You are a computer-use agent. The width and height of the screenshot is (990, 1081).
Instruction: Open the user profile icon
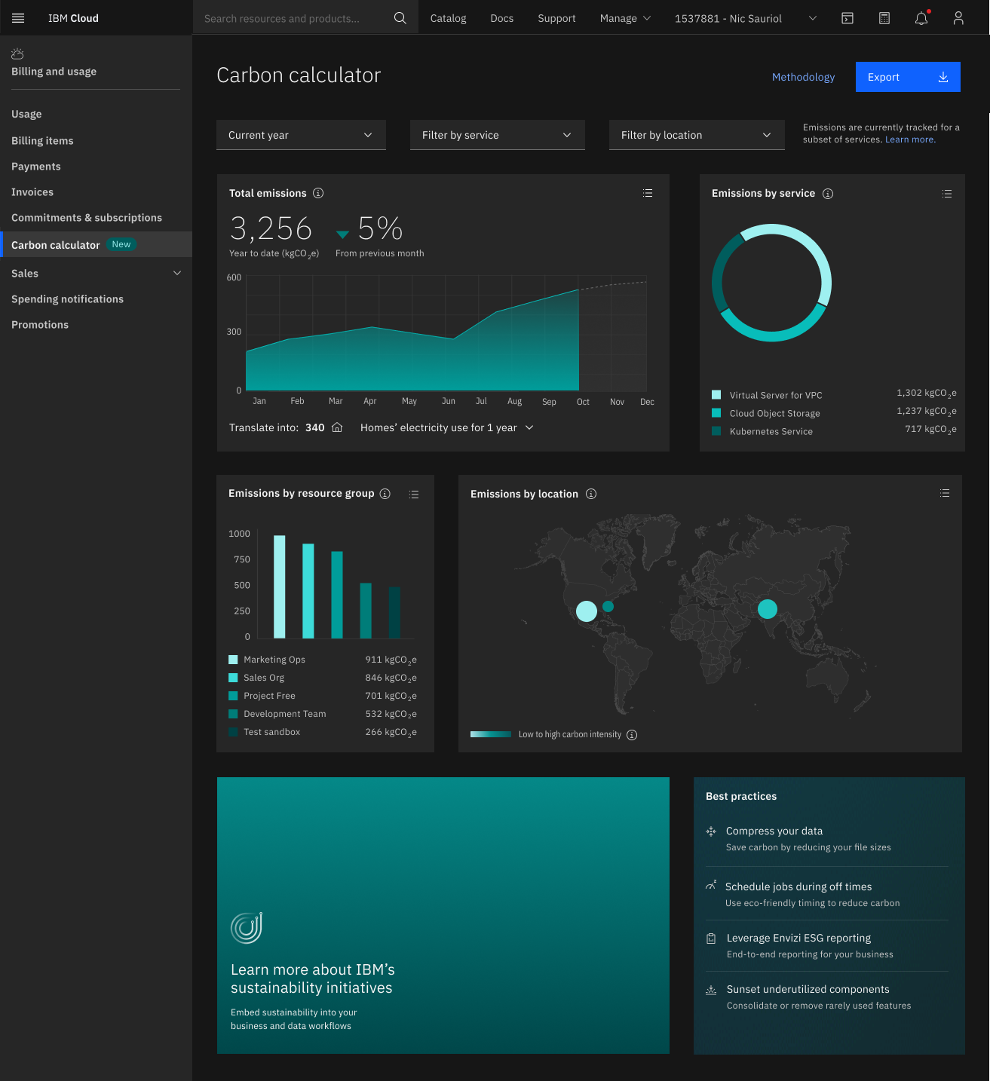958,18
